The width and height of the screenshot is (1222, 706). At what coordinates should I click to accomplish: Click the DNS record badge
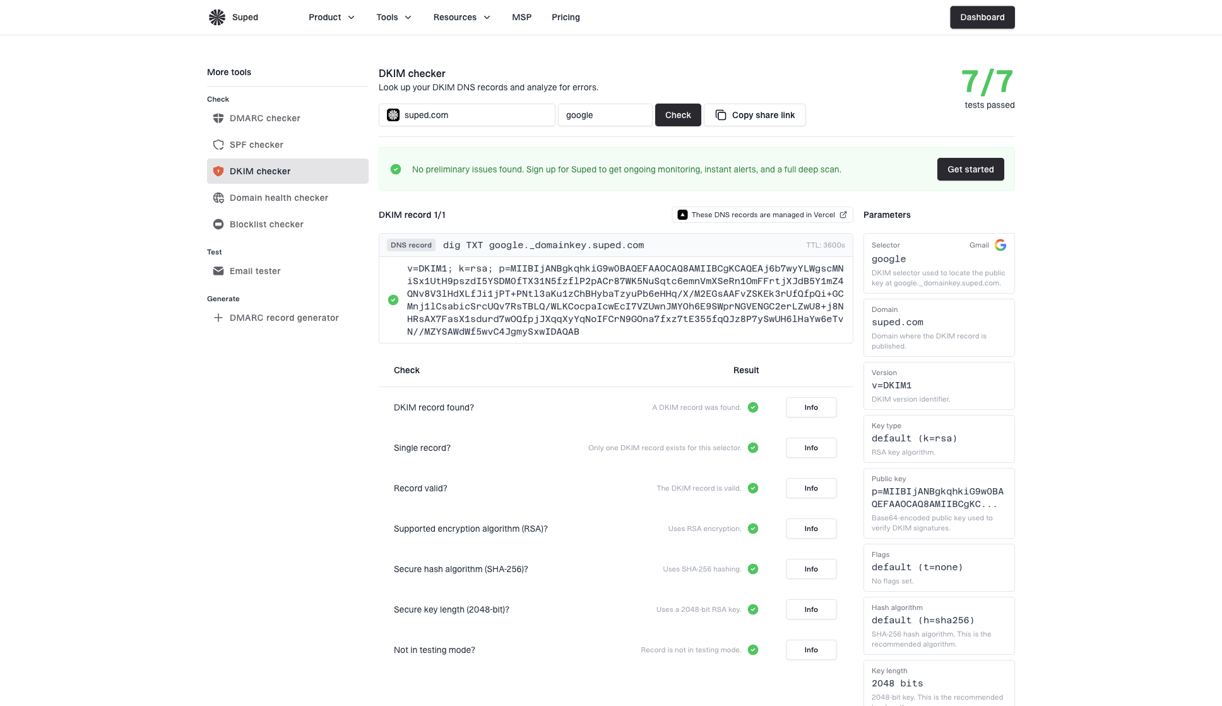point(411,245)
